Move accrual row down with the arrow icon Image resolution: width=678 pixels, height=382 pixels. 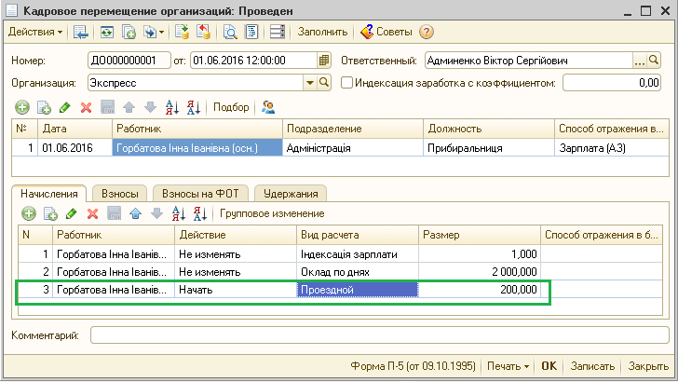156,213
